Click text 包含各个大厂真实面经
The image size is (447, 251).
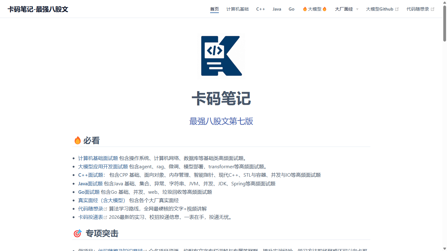click(154, 200)
